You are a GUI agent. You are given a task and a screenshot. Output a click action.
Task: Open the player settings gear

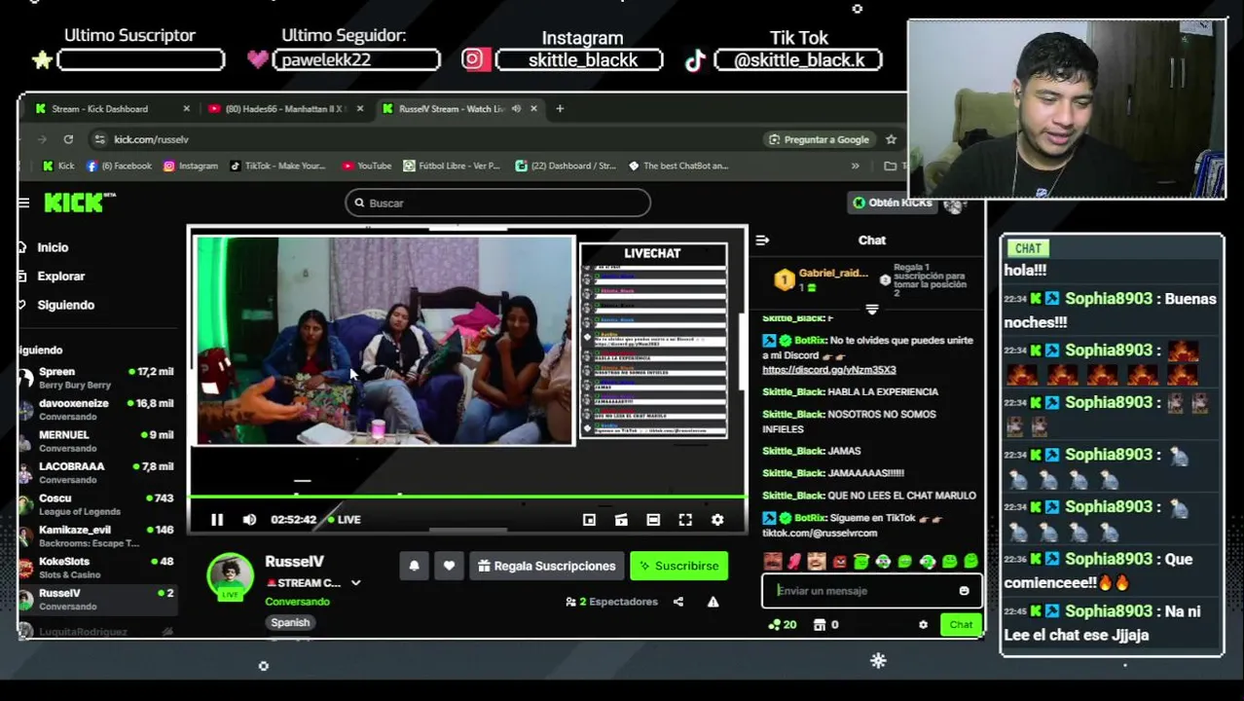pyautogui.click(x=717, y=520)
